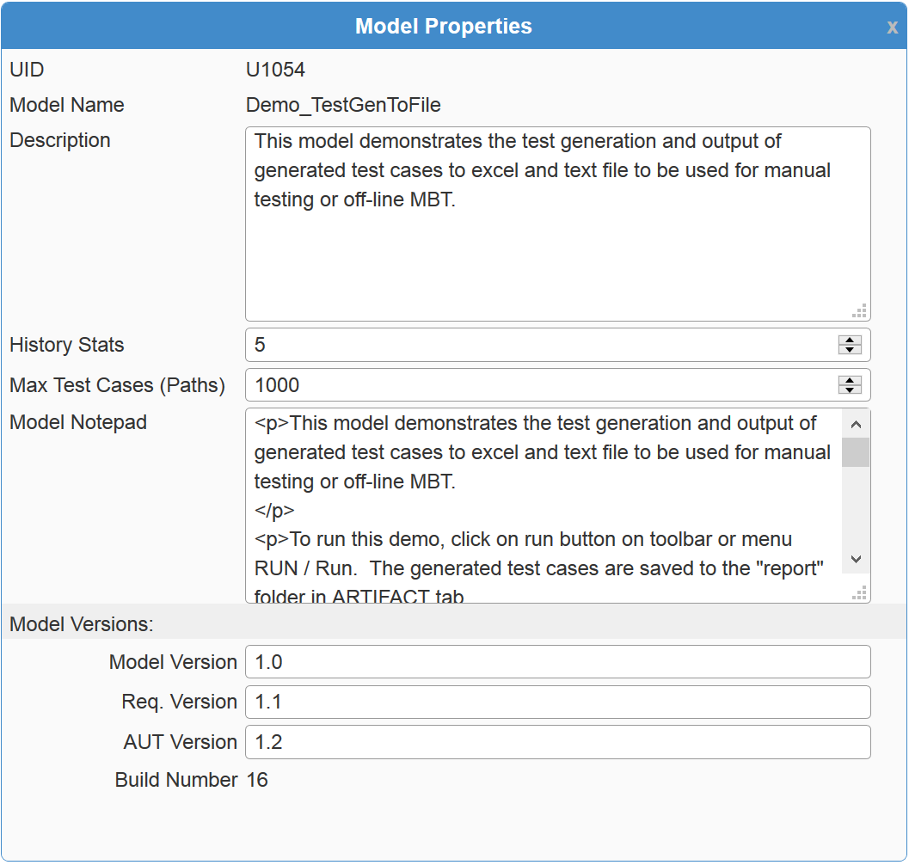Image resolution: width=909 pixels, height=865 pixels.
Task: Decrease History Stats with down arrow
Action: tap(850, 350)
